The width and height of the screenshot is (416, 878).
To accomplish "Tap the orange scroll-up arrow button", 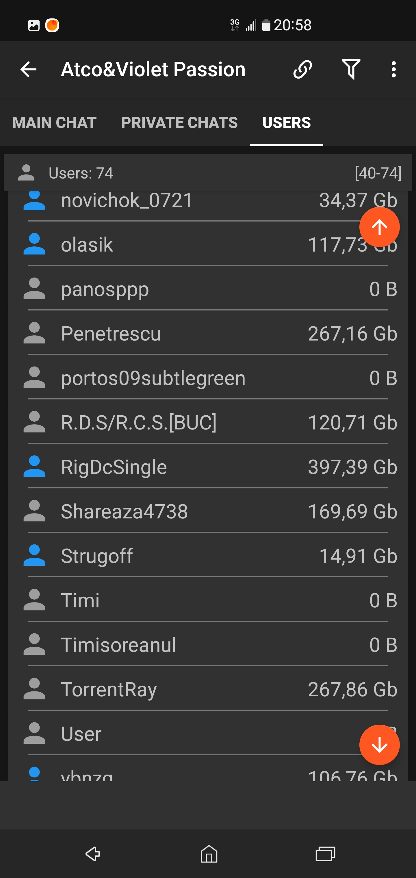I will point(379,227).
